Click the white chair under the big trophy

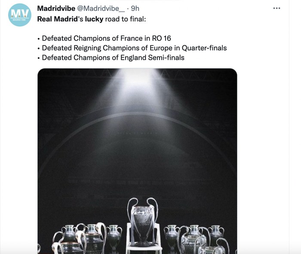click(144, 242)
